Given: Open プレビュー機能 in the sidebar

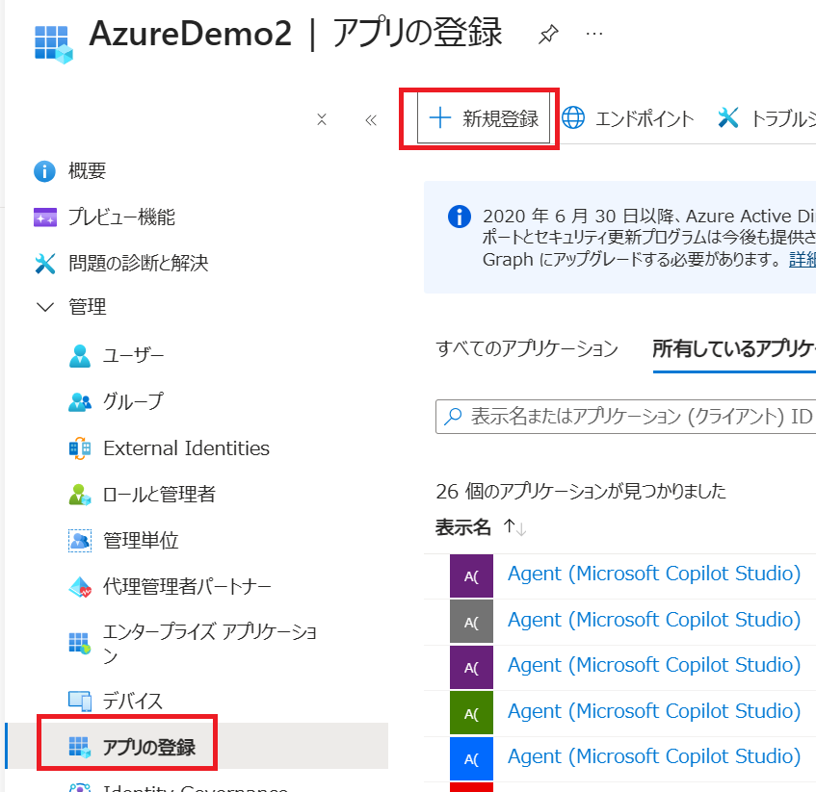Looking at the screenshot, I should pyautogui.click(x=121, y=217).
